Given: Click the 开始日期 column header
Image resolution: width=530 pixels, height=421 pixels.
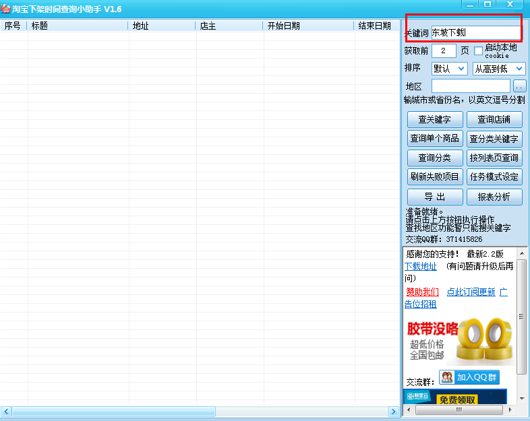Looking at the screenshot, I should coord(309,26).
